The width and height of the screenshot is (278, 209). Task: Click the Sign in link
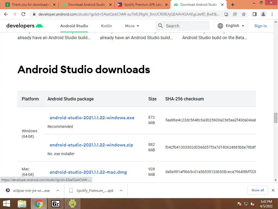point(260,26)
